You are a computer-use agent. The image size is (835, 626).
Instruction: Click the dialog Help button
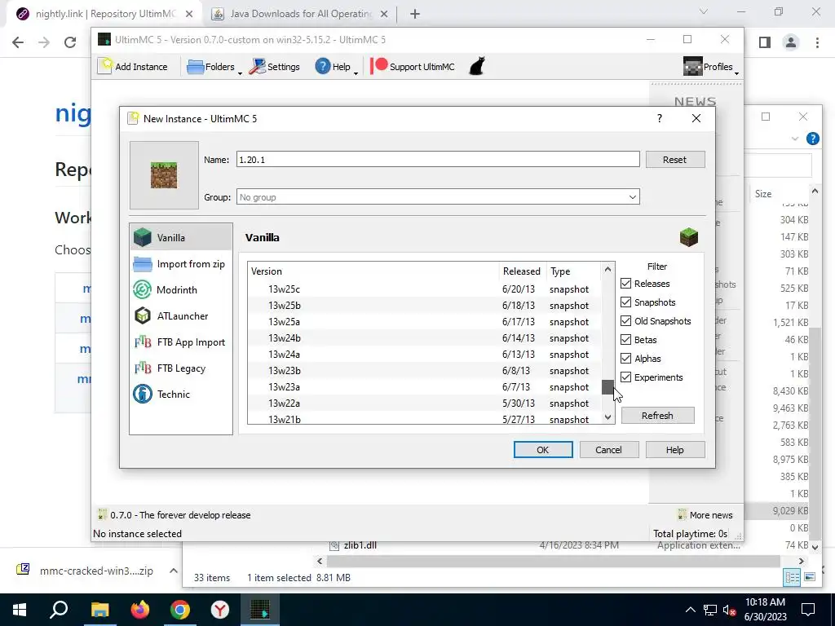point(674,450)
